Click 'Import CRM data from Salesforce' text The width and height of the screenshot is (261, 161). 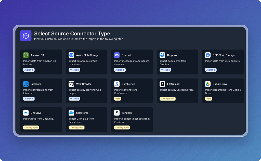81,120
